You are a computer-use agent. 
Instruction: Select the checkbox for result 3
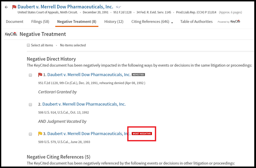coord(30,134)
